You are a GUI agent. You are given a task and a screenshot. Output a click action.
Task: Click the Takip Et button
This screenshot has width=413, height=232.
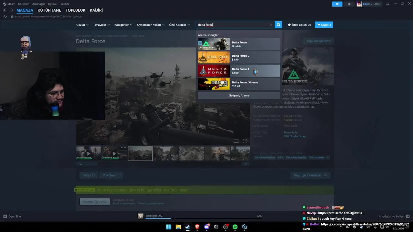pos(89,175)
